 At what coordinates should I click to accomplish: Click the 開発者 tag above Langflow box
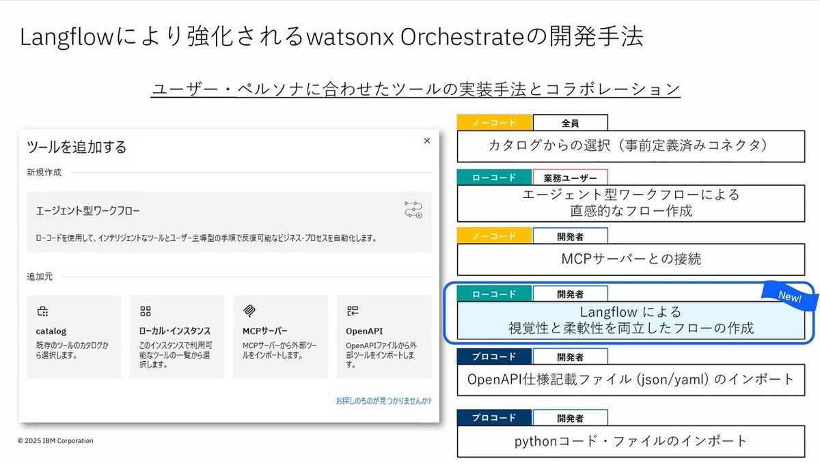(x=570, y=294)
